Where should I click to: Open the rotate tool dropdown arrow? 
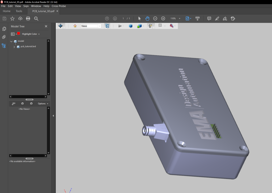(x=64, y=26)
